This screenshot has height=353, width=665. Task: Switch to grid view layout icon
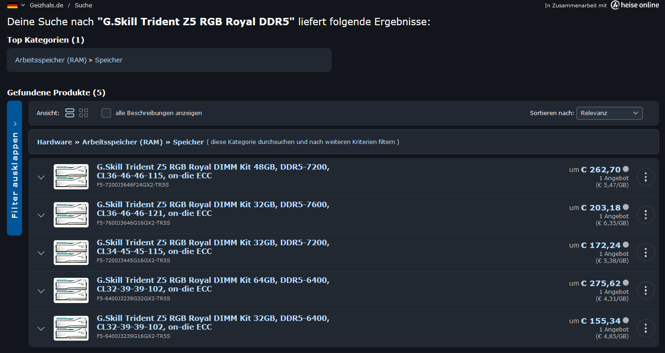[x=84, y=113]
